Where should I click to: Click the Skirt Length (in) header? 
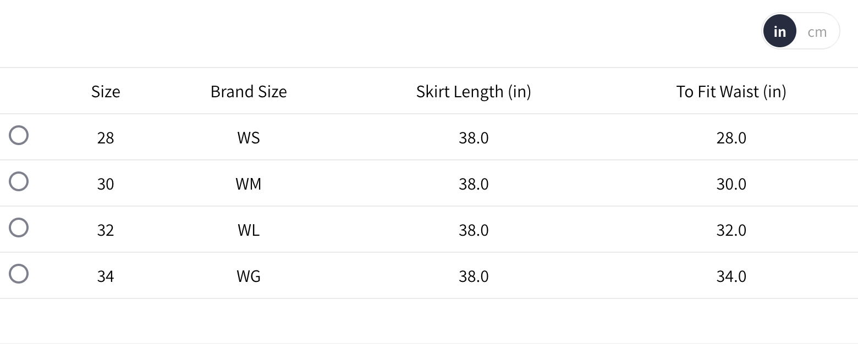[x=474, y=91]
